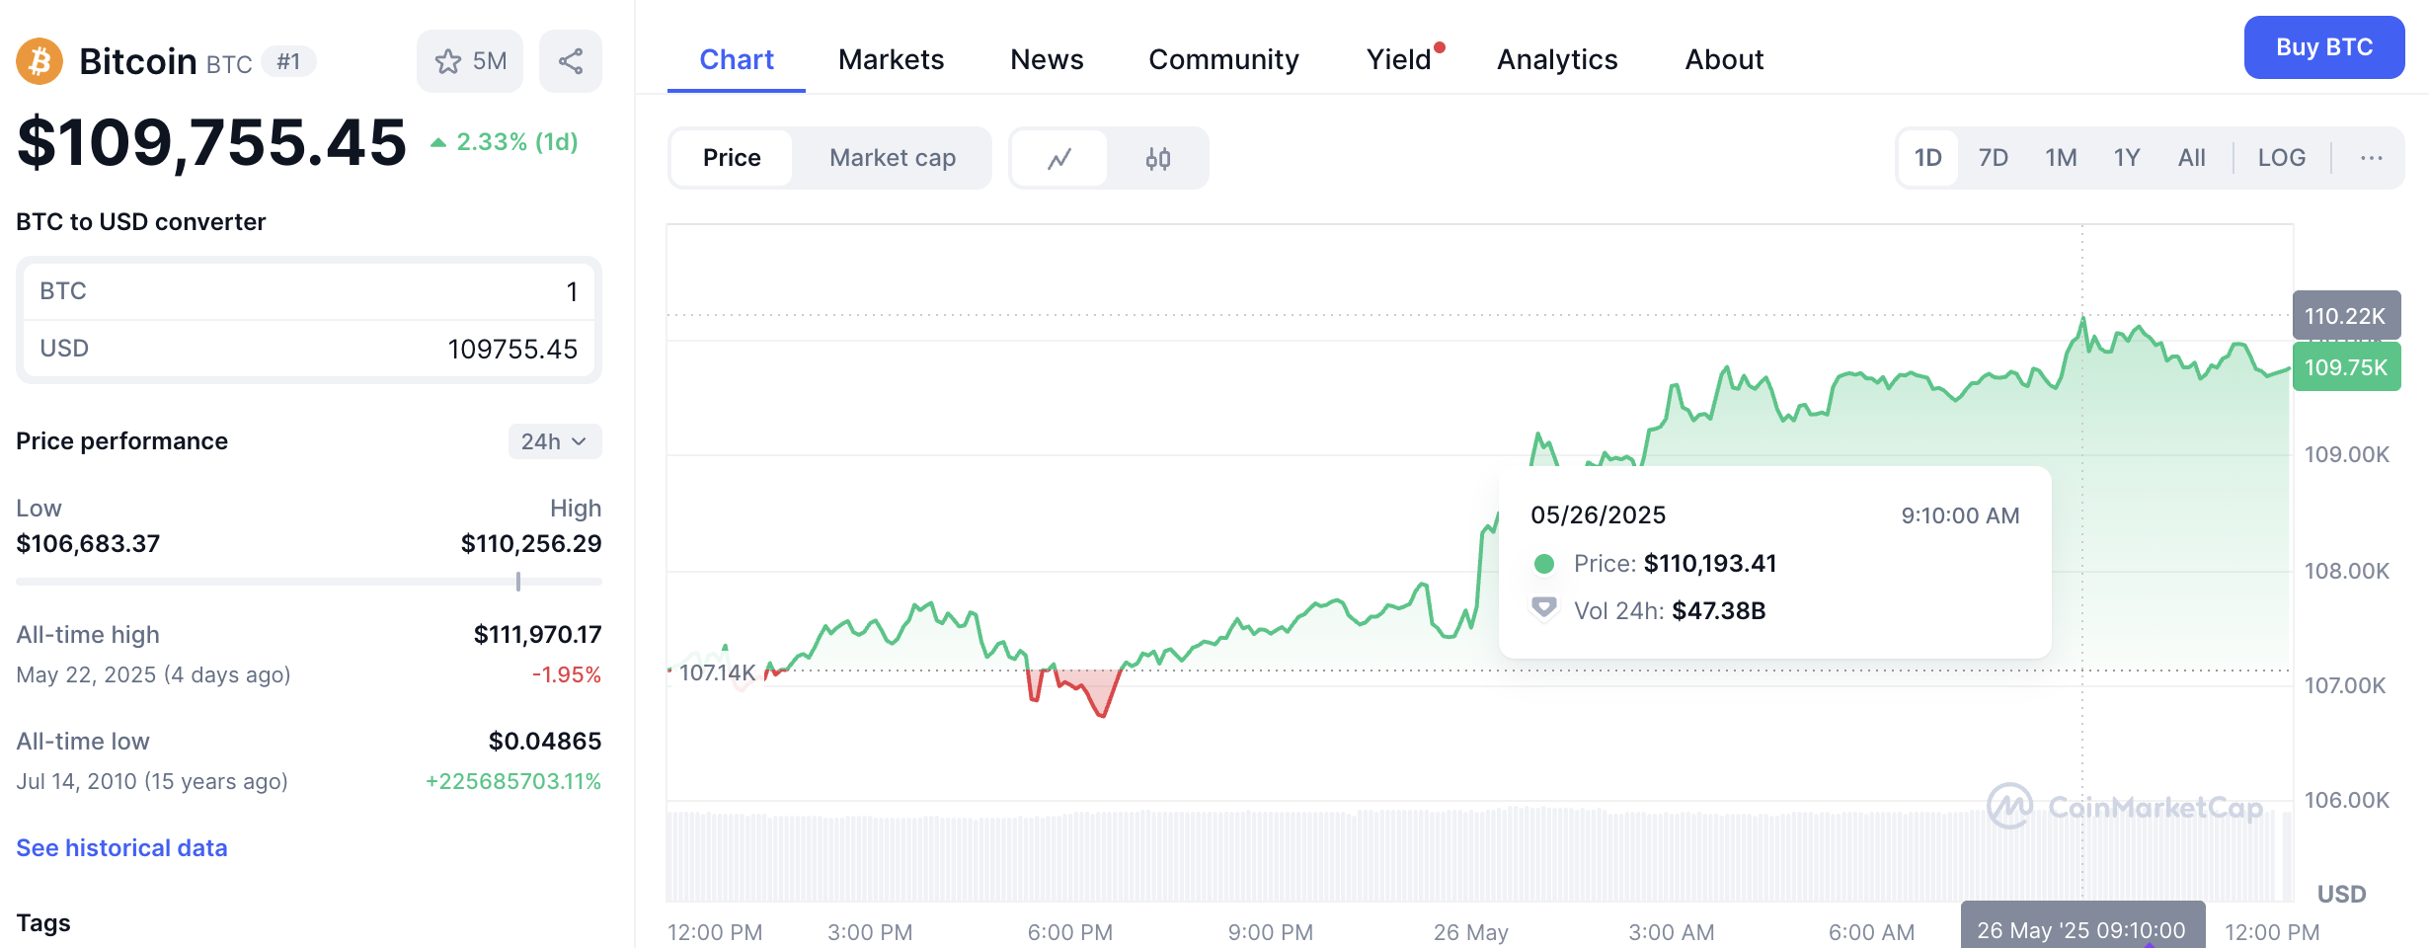Click the 110.22K high price label
This screenshot has width=2429, height=948.
point(2346,316)
